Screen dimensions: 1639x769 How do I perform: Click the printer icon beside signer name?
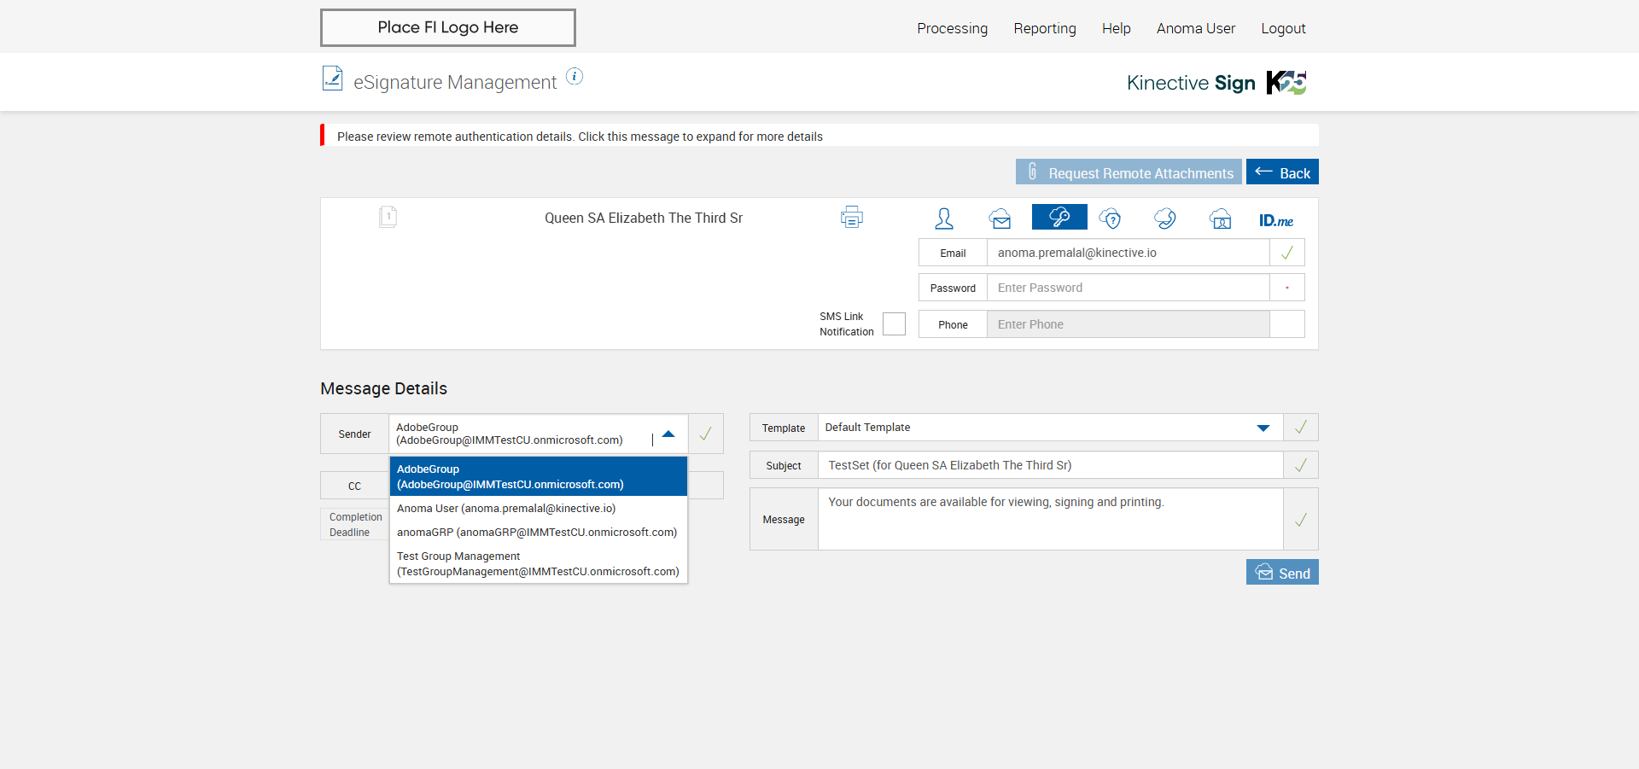point(851,218)
